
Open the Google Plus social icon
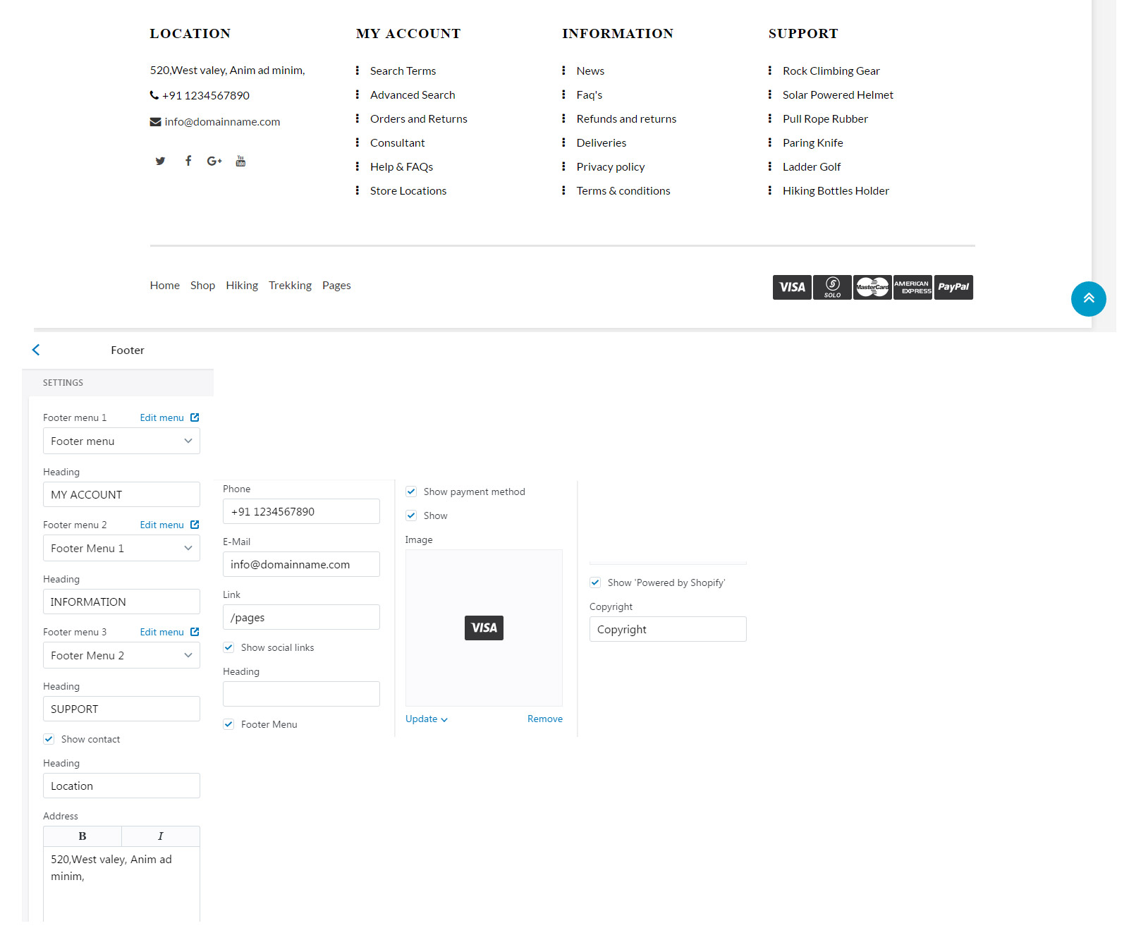coord(214,161)
